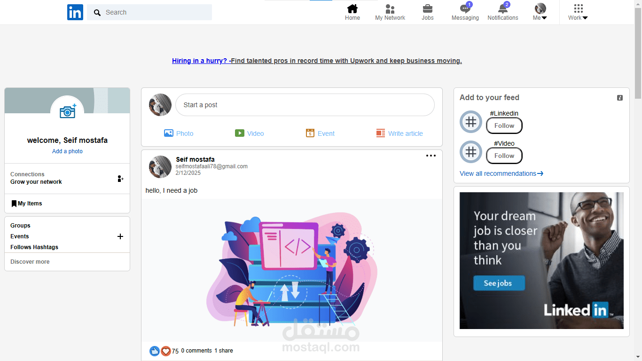This screenshot has height=361, width=642.
Task: Focus the Search input field
Action: (149, 12)
